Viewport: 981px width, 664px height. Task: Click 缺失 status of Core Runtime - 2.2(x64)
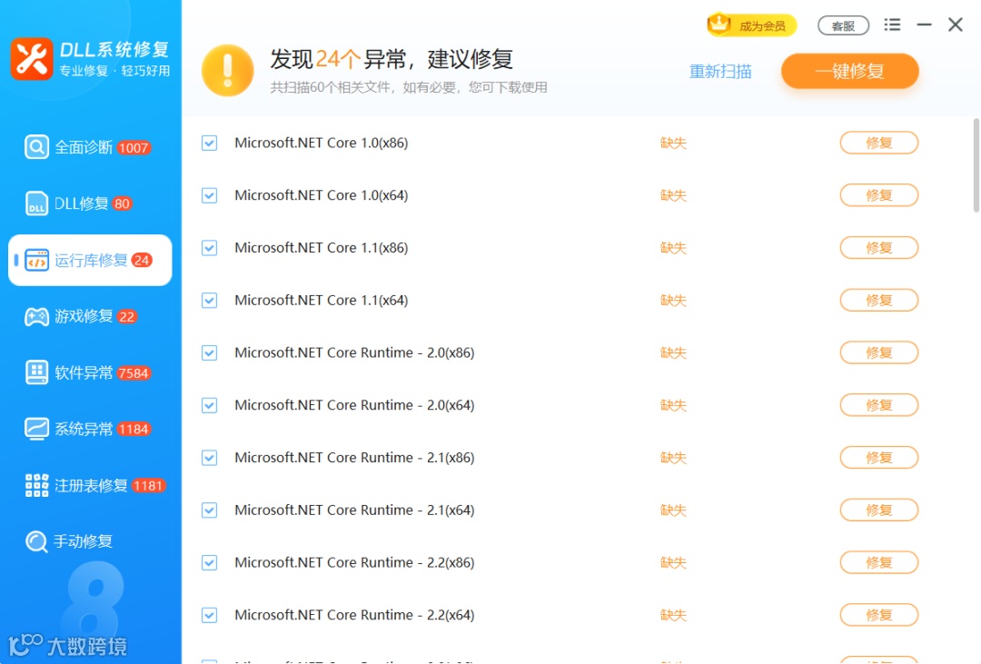(x=673, y=615)
